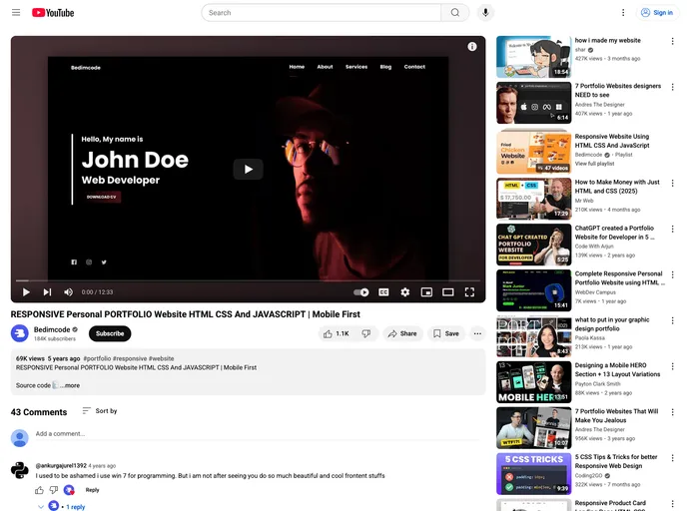Expand the 1 reply thread

61,506
